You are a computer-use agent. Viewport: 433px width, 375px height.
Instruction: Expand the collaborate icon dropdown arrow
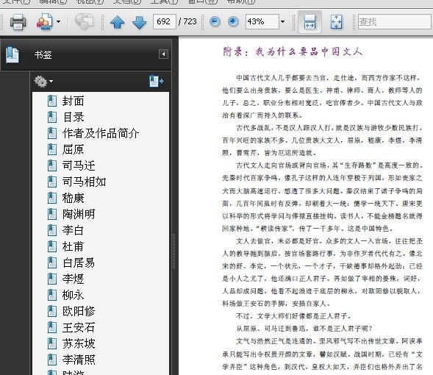(x=58, y=21)
